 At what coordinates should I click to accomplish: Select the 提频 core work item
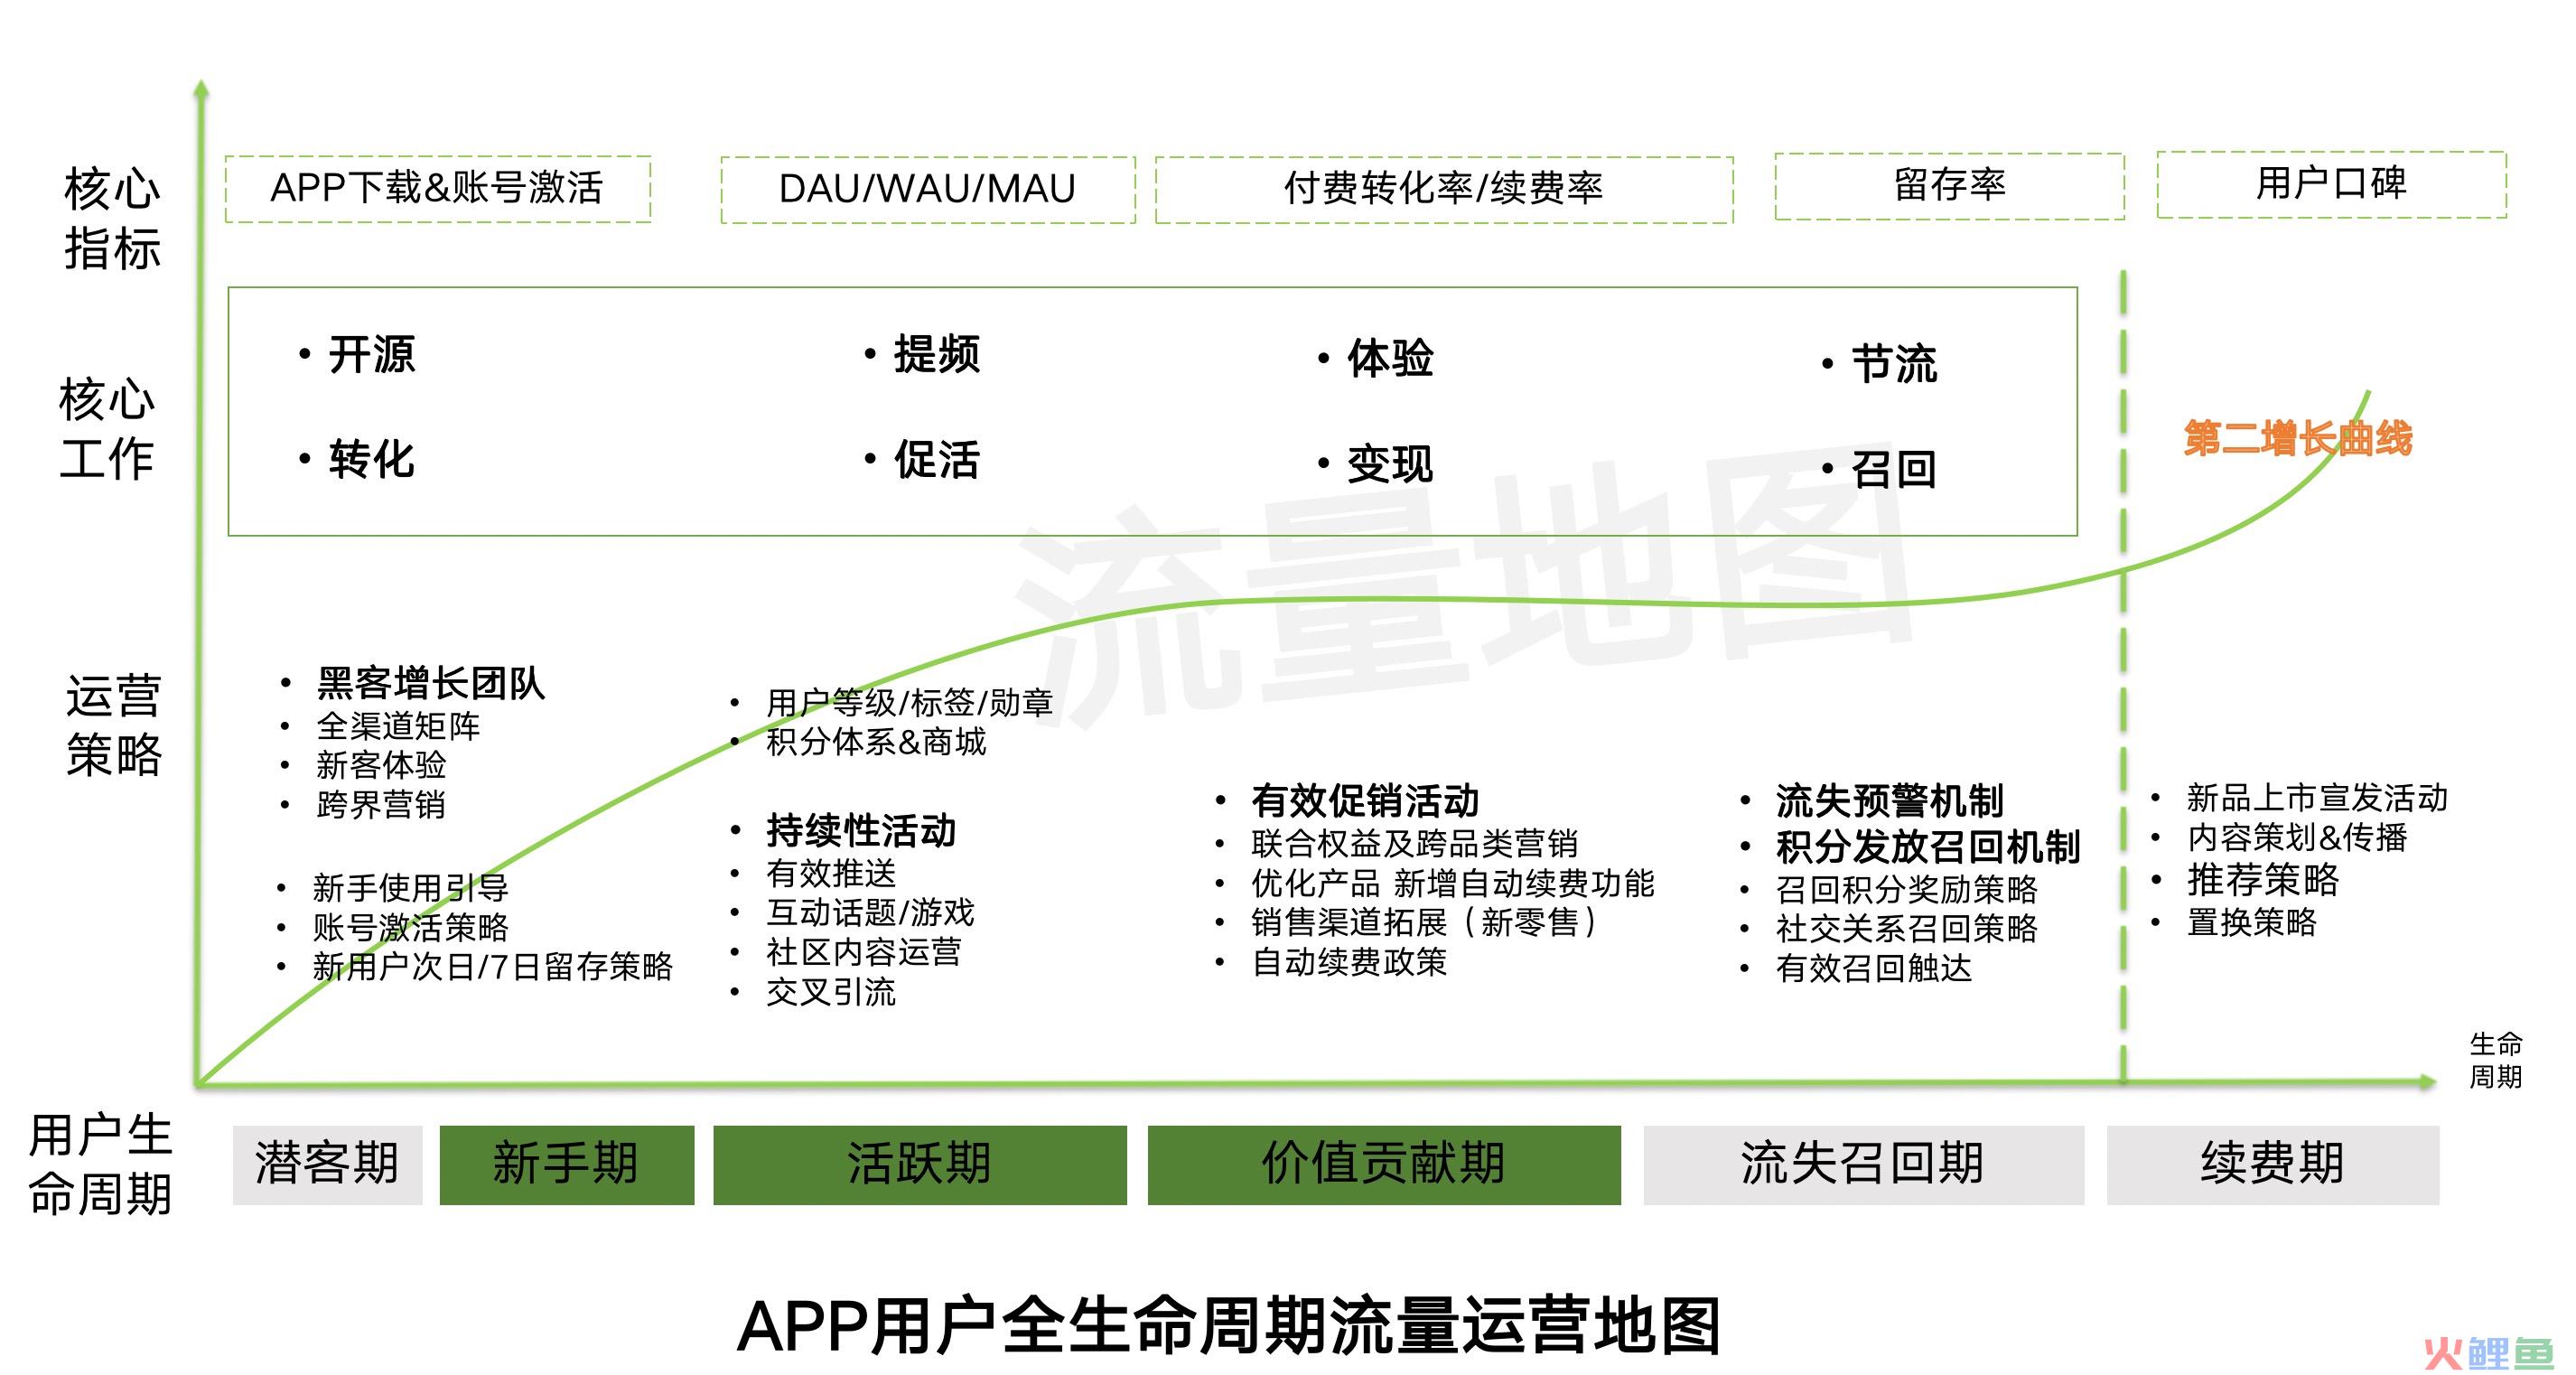(x=937, y=354)
